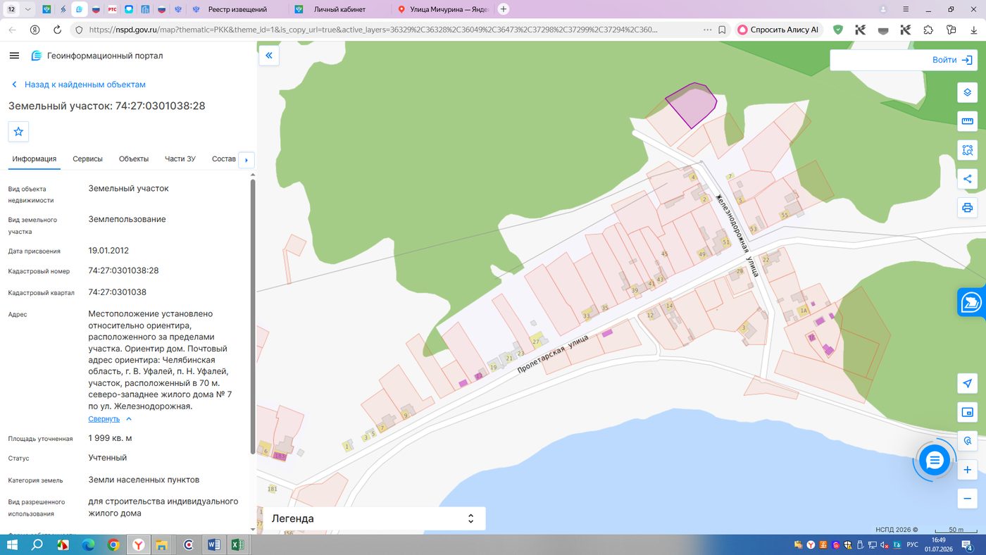This screenshot has width=986, height=555.
Task: Zoom in with the plus button
Action: [x=967, y=470]
